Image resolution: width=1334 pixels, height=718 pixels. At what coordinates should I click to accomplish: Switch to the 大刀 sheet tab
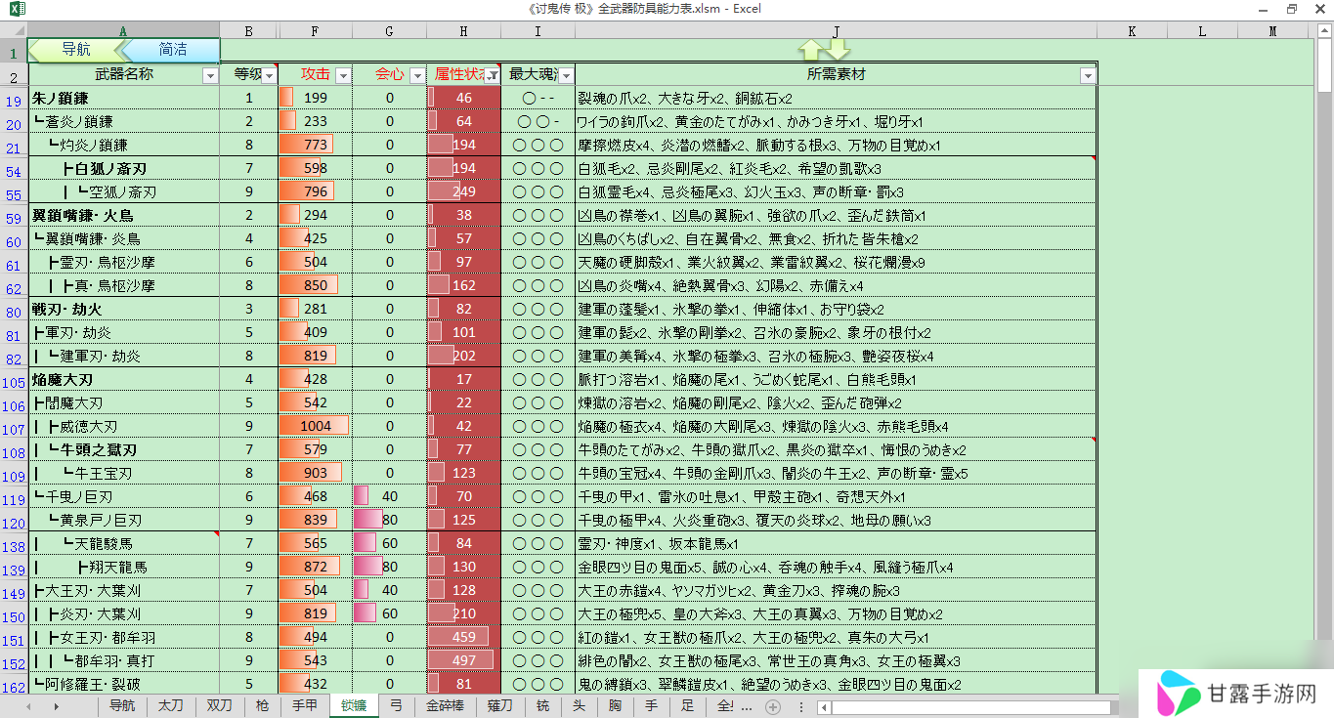pyautogui.click(x=171, y=705)
